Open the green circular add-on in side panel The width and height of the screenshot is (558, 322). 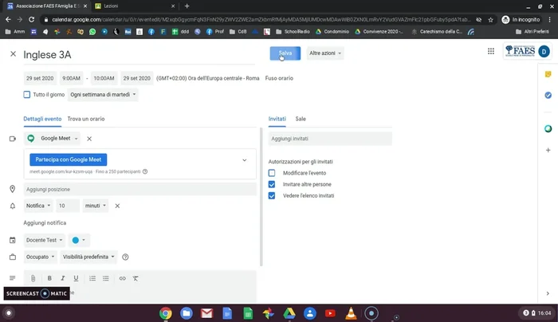click(x=548, y=129)
